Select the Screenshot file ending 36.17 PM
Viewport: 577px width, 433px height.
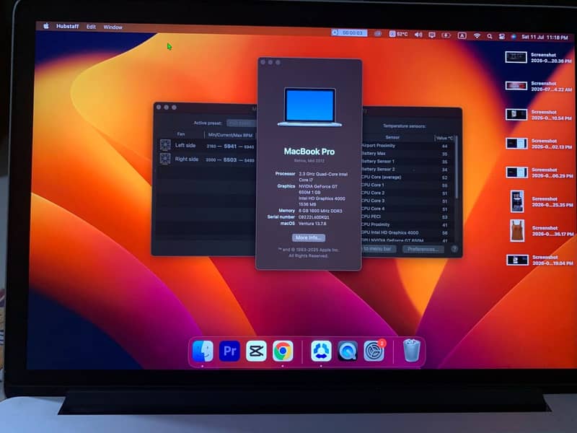542,230
